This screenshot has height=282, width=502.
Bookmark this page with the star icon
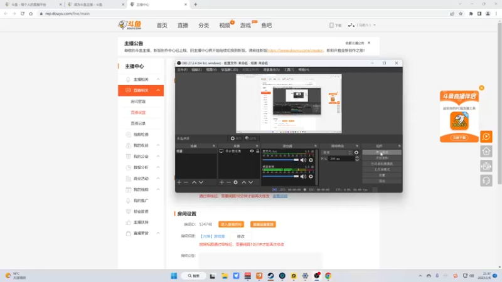coord(461,14)
